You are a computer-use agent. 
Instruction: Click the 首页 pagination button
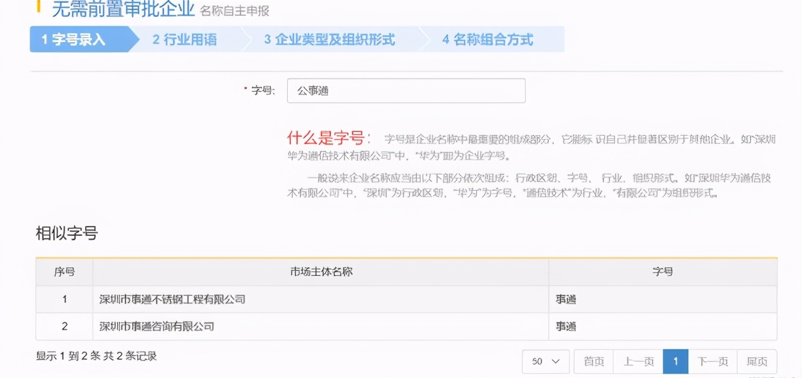(593, 362)
